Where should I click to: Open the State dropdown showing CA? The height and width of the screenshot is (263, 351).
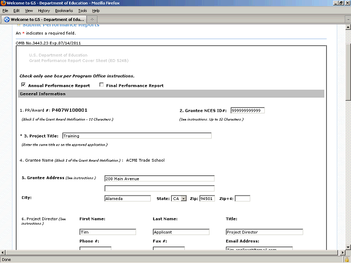tap(179, 198)
